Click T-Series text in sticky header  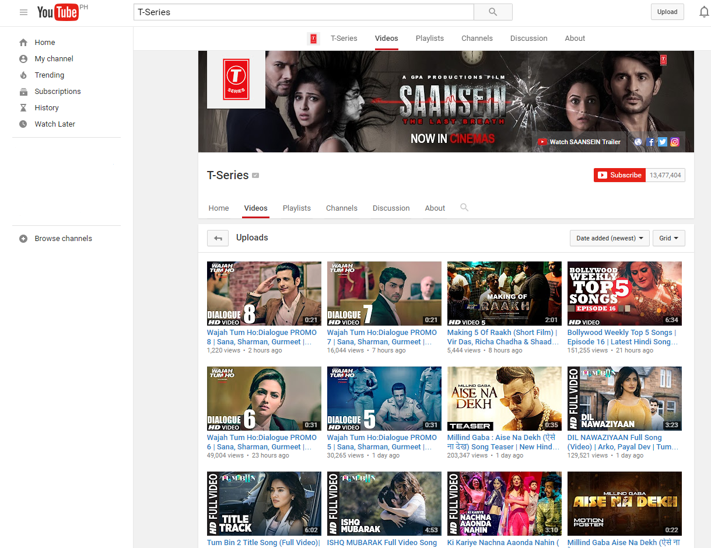[x=344, y=39]
